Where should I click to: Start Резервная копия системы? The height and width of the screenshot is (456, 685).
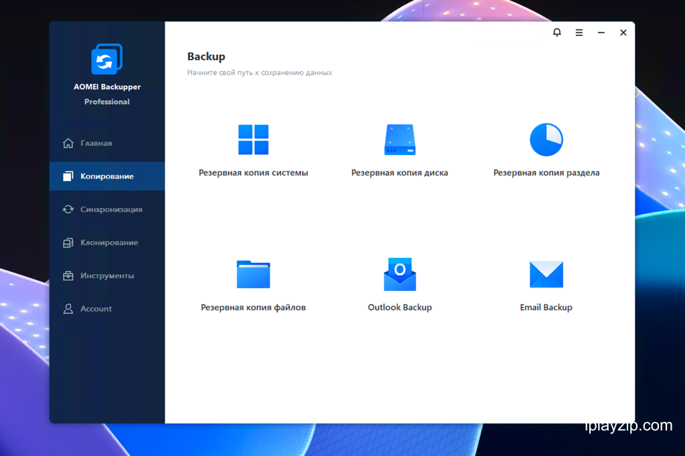point(254,173)
